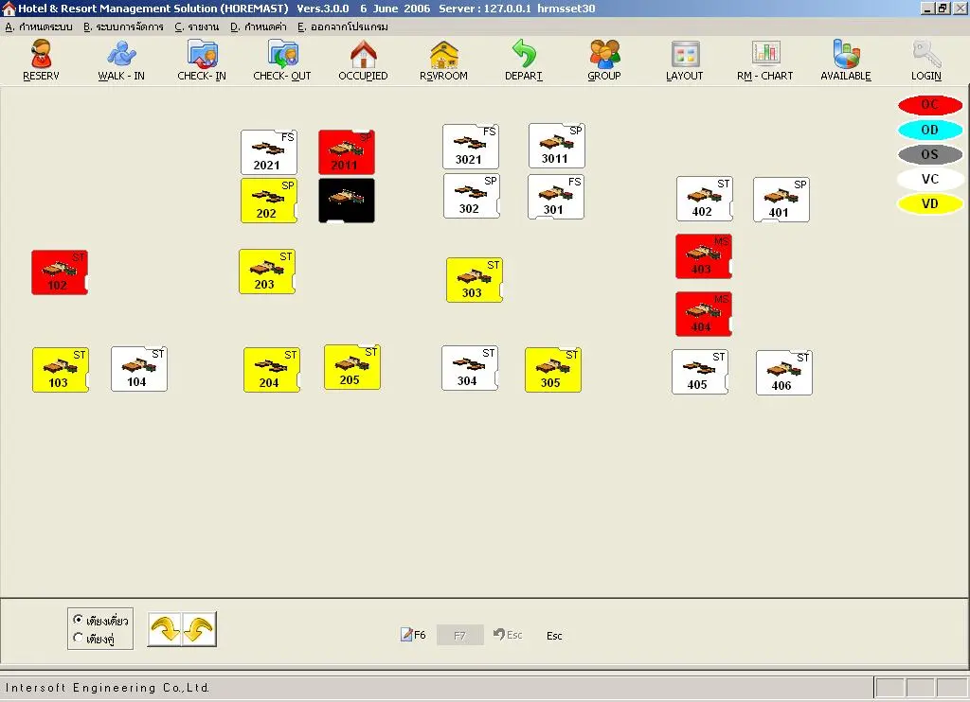Launch the CHECK- OUT function
The height and width of the screenshot is (702, 970).
tap(282, 60)
